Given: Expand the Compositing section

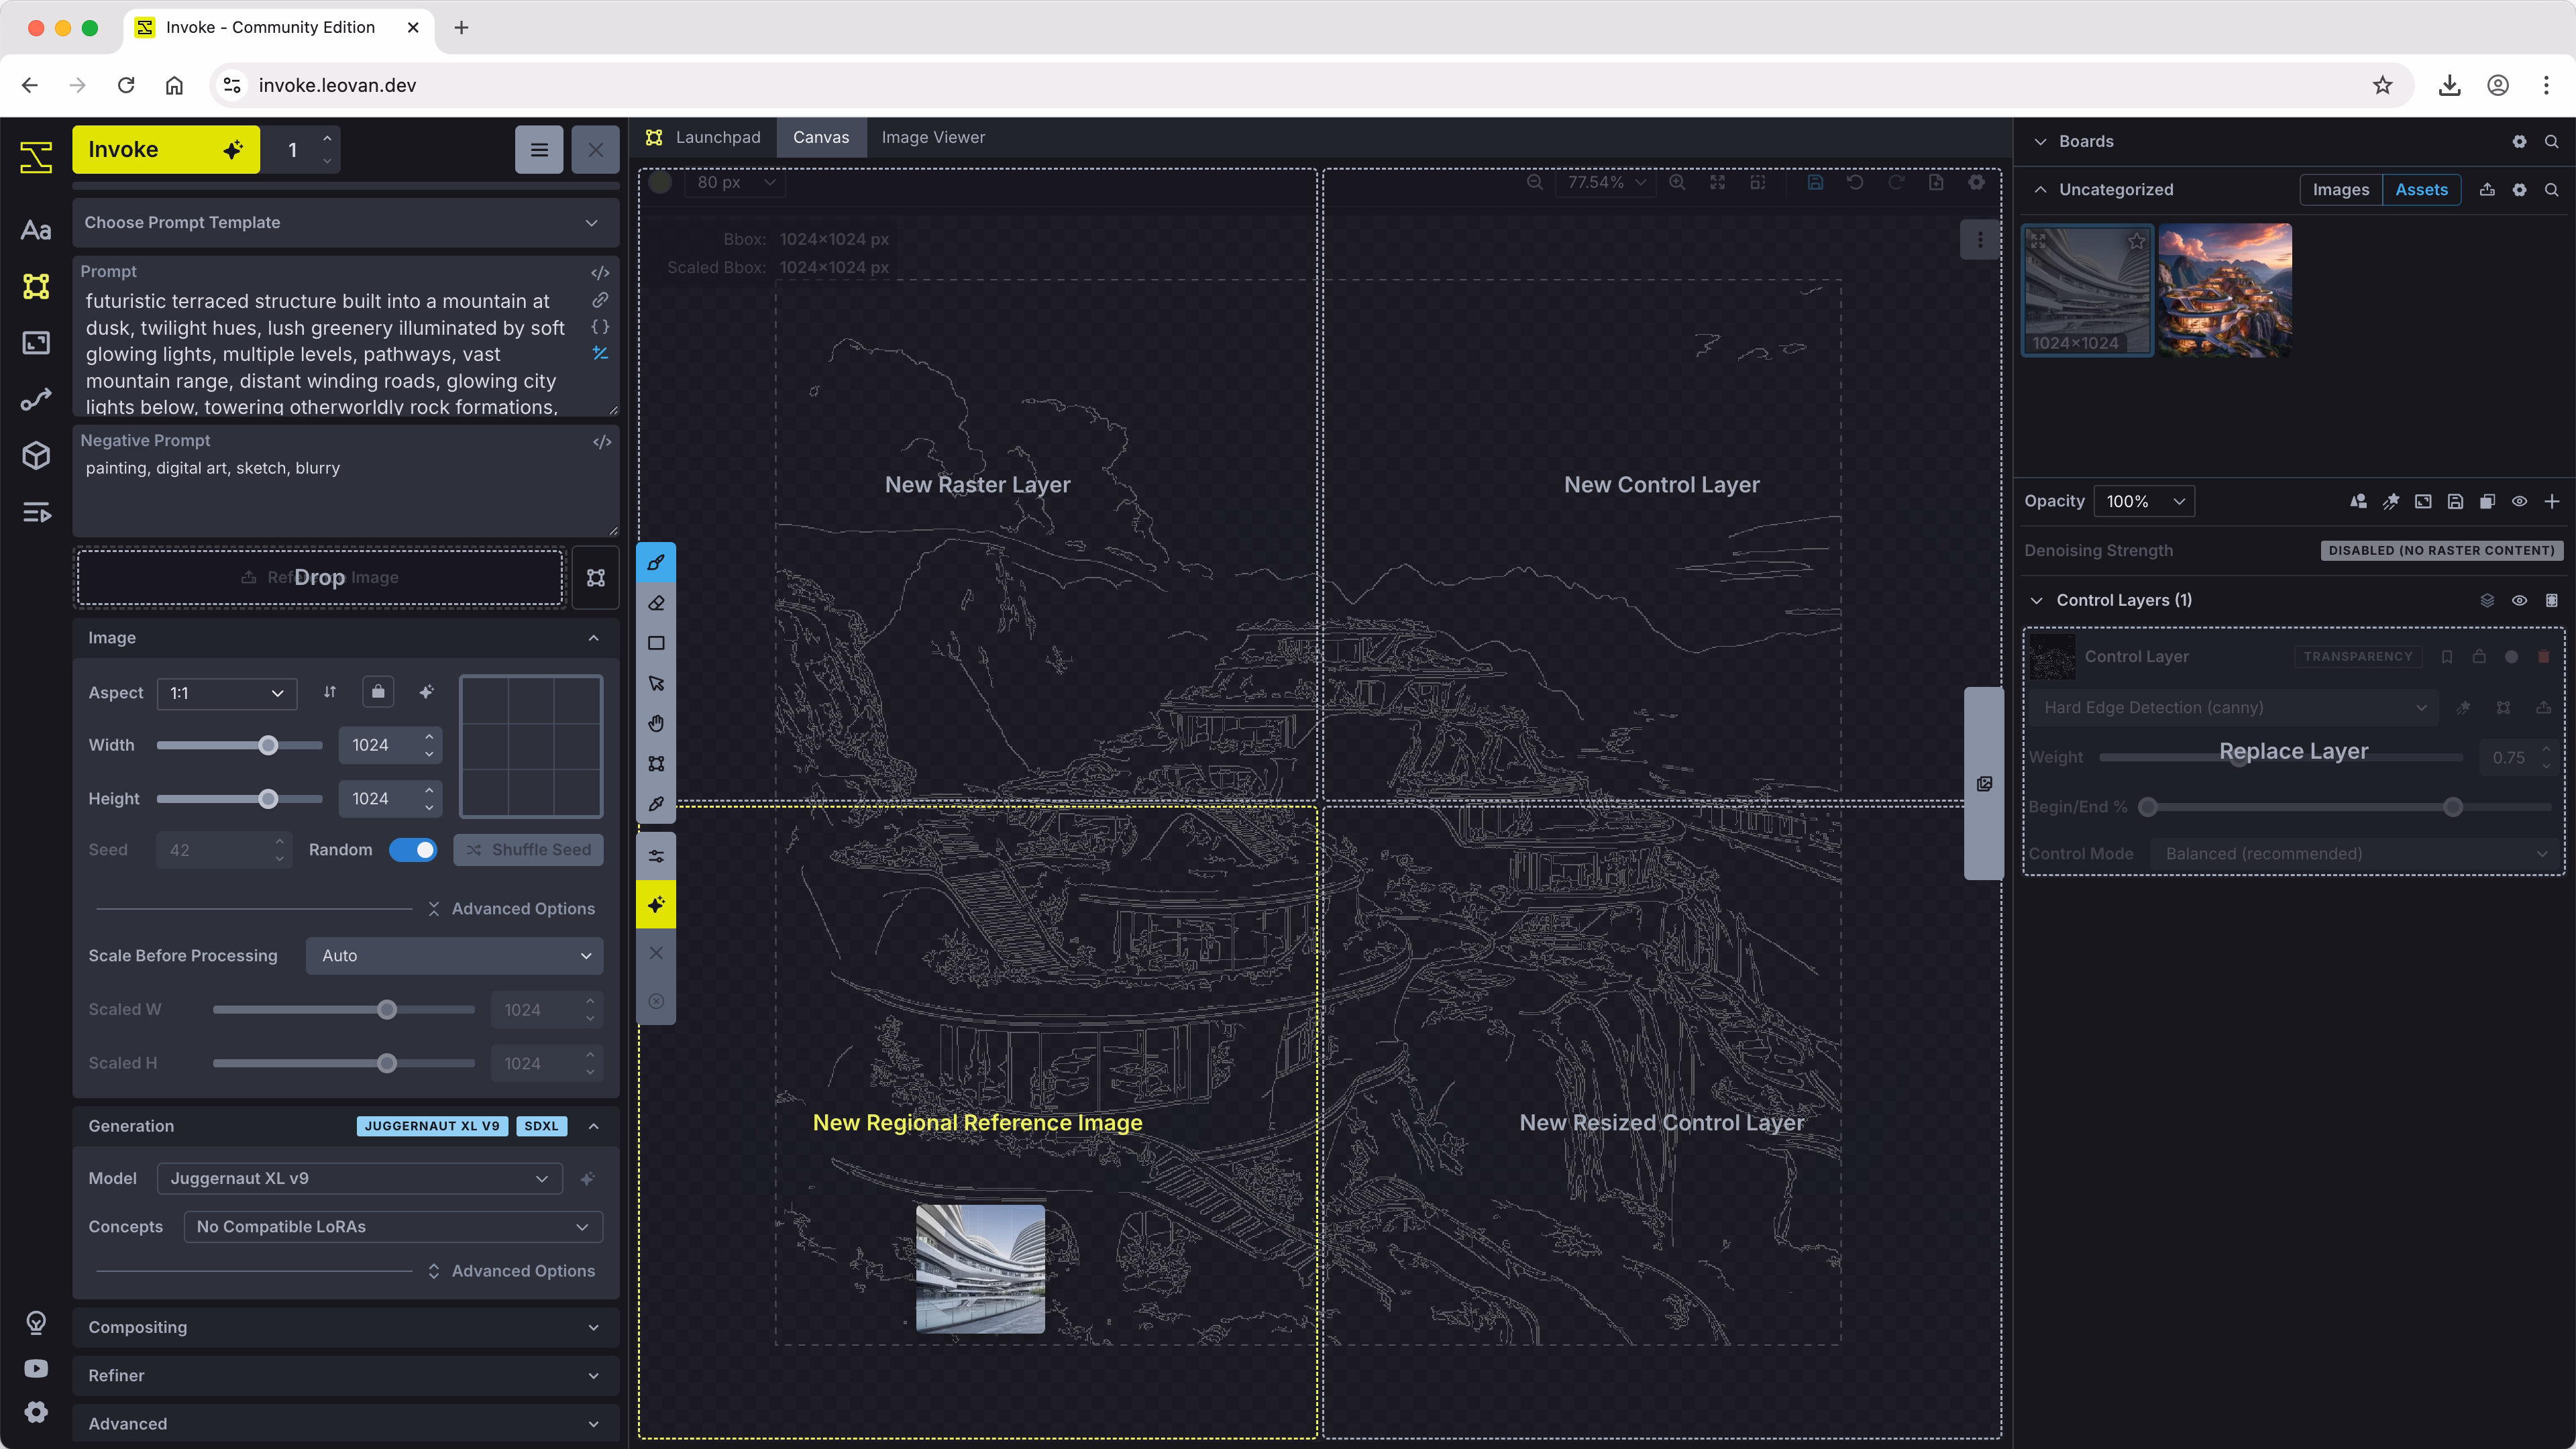Looking at the screenshot, I should pyautogui.click(x=345, y=1327).
